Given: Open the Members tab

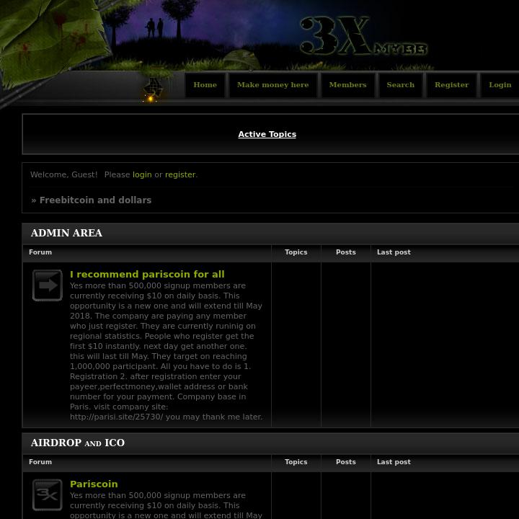Looking at the screenshot, I should tap(347, 85).
